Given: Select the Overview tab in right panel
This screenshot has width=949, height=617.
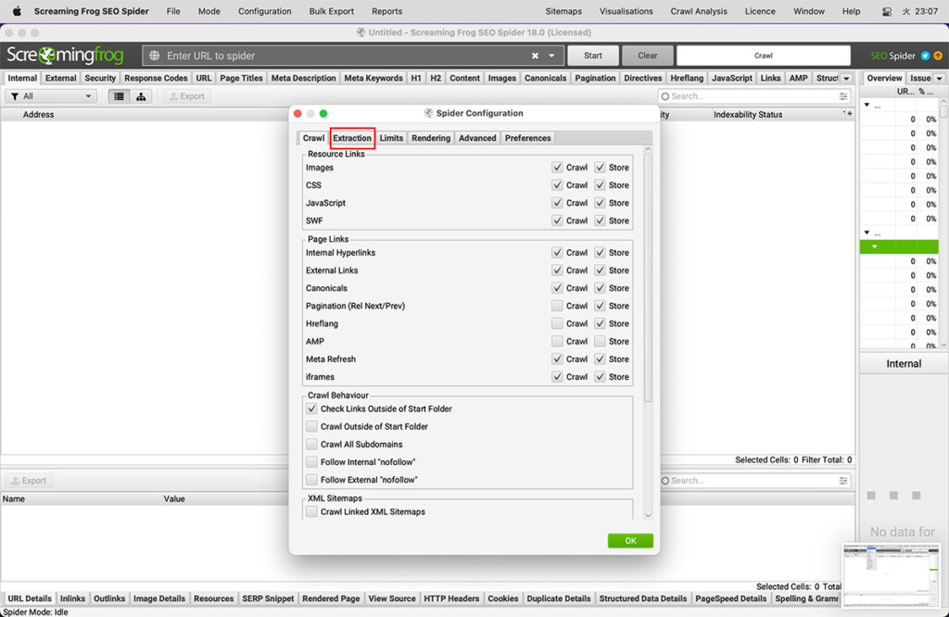Looking at the screenshot, I should pos(883,78).
